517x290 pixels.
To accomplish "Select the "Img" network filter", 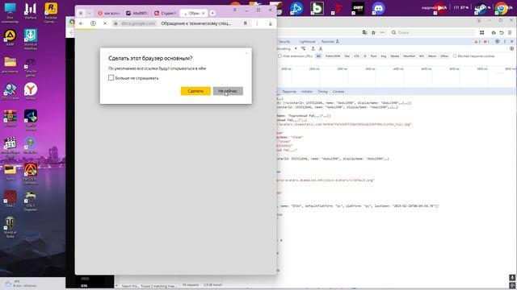I will pos(384,56).
